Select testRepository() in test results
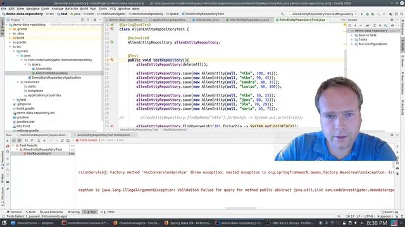405x227 pixels. pos(39,153)
